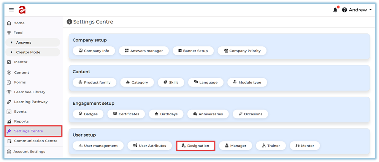Viewport: 379px width, 162px height.
Task: Click the Banner Setup button
Action: coord(193,51)
